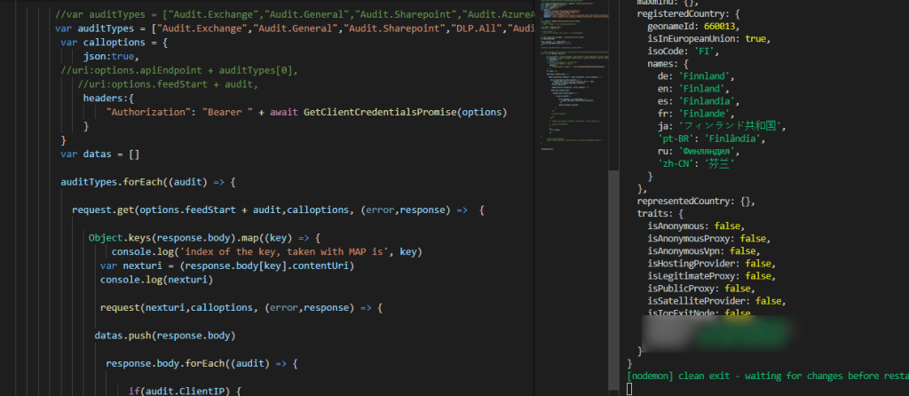Click the var nexturi assignment
The height and width of the screenshot is (396, 909).
[227, 265]
